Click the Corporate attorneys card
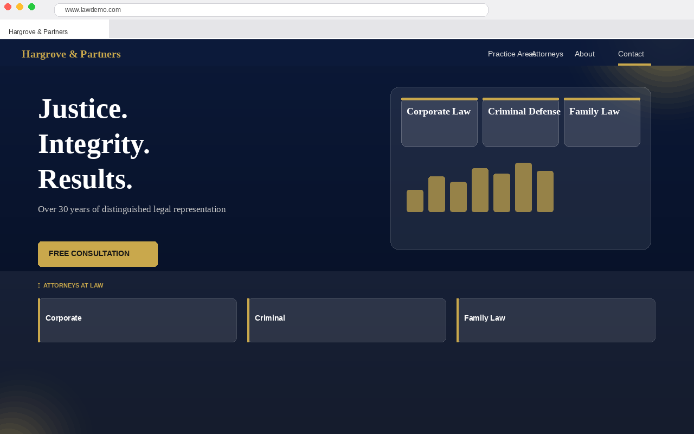 click(x=137, y=320)
